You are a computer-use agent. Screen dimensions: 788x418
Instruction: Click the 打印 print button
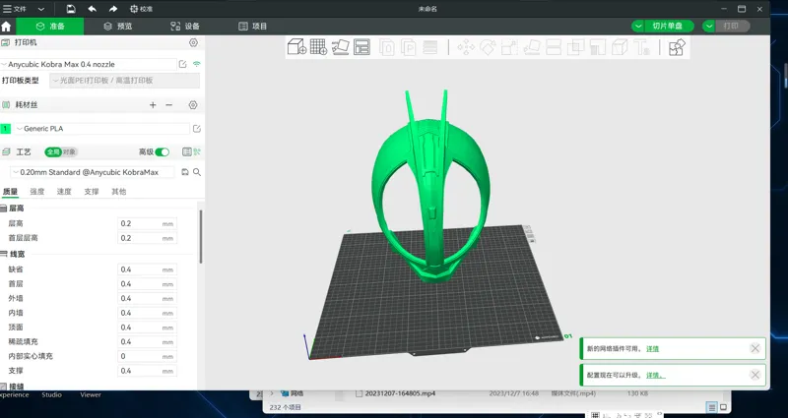[731, 27]
